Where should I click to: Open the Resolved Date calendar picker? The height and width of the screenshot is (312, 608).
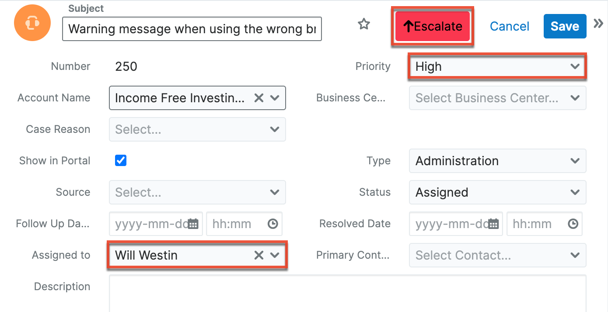tap(493, 223)
